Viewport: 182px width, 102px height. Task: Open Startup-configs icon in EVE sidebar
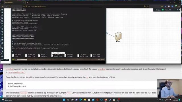(2, 18)
